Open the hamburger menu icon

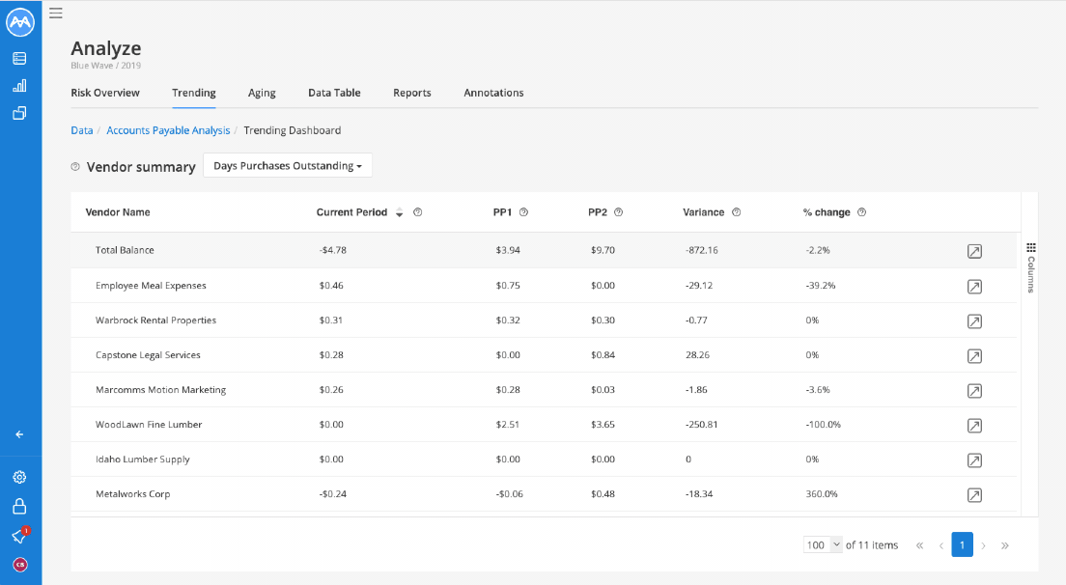(x=56, y=13)
